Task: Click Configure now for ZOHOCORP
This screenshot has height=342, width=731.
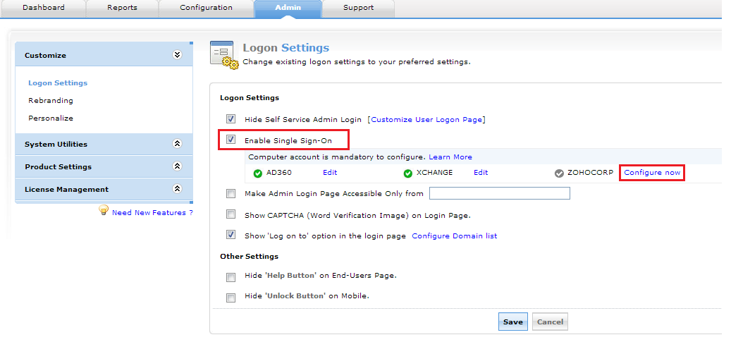Action: click(x=652, y=173)
